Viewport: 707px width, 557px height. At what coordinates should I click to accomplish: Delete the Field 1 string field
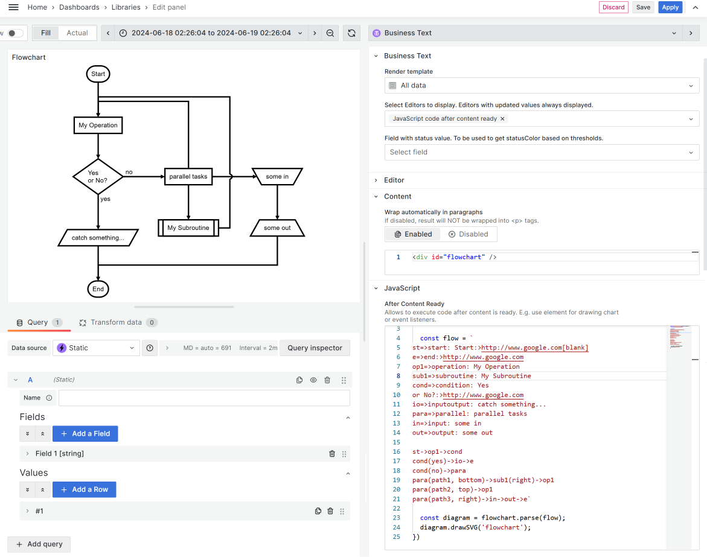pos(331,453)
